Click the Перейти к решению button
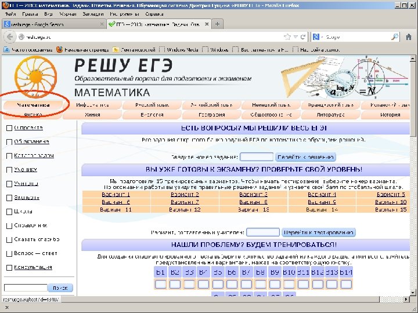The width and height of the screenshot is (418, 313). (305, 157)
